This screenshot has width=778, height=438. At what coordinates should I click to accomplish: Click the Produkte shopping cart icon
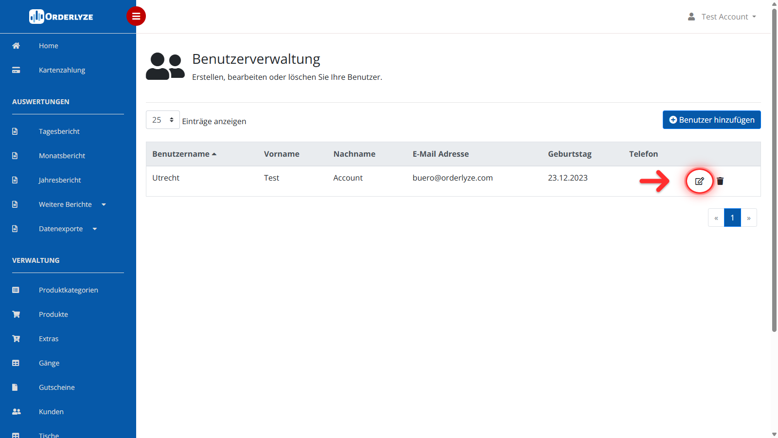point(16,314)
